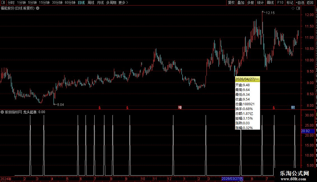Screen dimensions: 317x182
Task: Click the first red S marker
Action: pos(100,108)
